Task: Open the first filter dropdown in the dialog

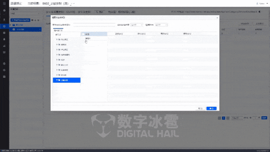Action: [x=137, y=25]
